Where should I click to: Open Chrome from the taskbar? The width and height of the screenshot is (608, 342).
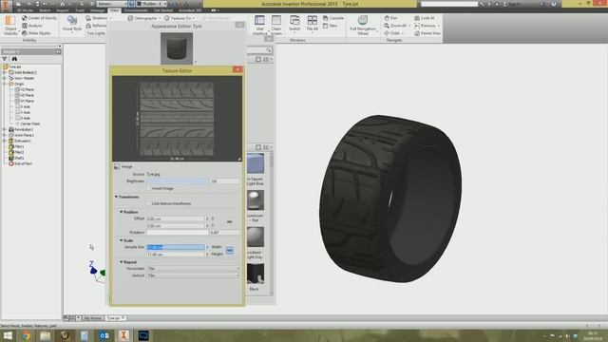point(26,335)
